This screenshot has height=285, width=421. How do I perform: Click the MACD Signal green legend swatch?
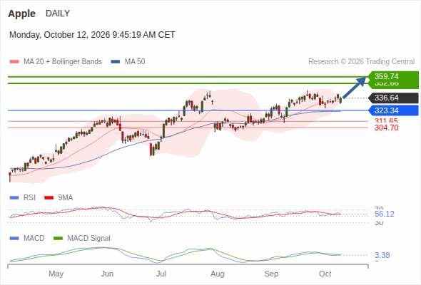coord(58,239)
